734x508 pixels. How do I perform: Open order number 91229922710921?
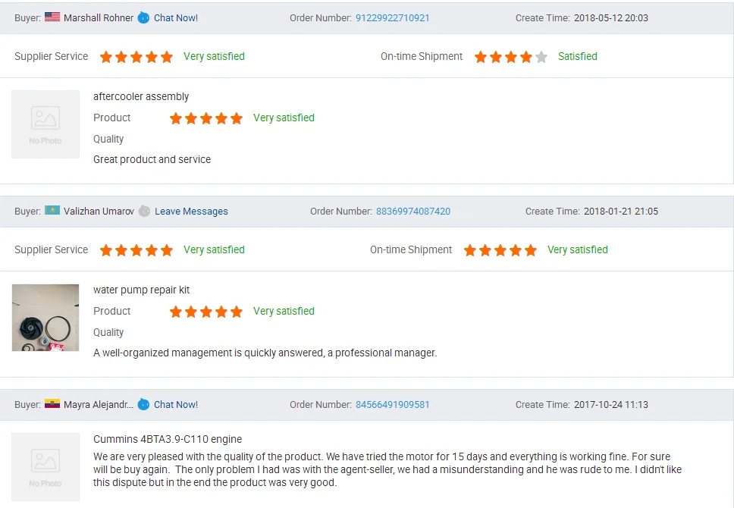pos(392,17)
